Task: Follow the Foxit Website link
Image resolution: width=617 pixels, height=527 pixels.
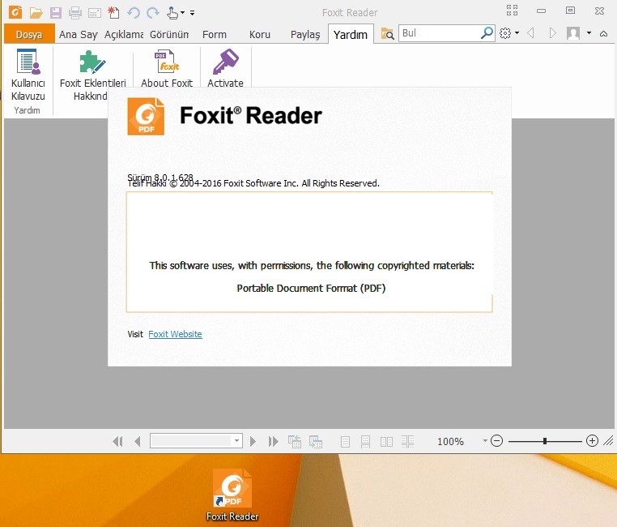Action: (175, 334)
